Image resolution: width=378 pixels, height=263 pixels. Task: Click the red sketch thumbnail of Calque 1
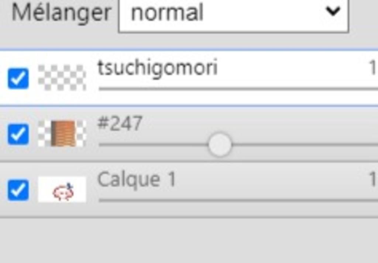pos(62,189)
